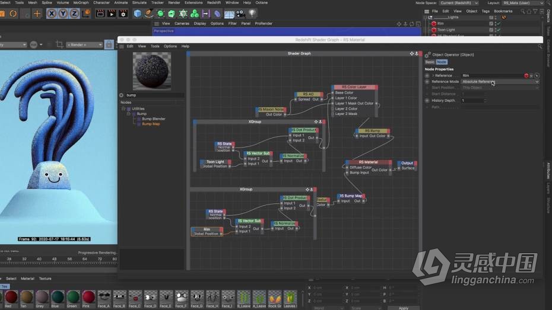Select Bump Blender node entry
The image size is (552, 310).
coord(154,119)
